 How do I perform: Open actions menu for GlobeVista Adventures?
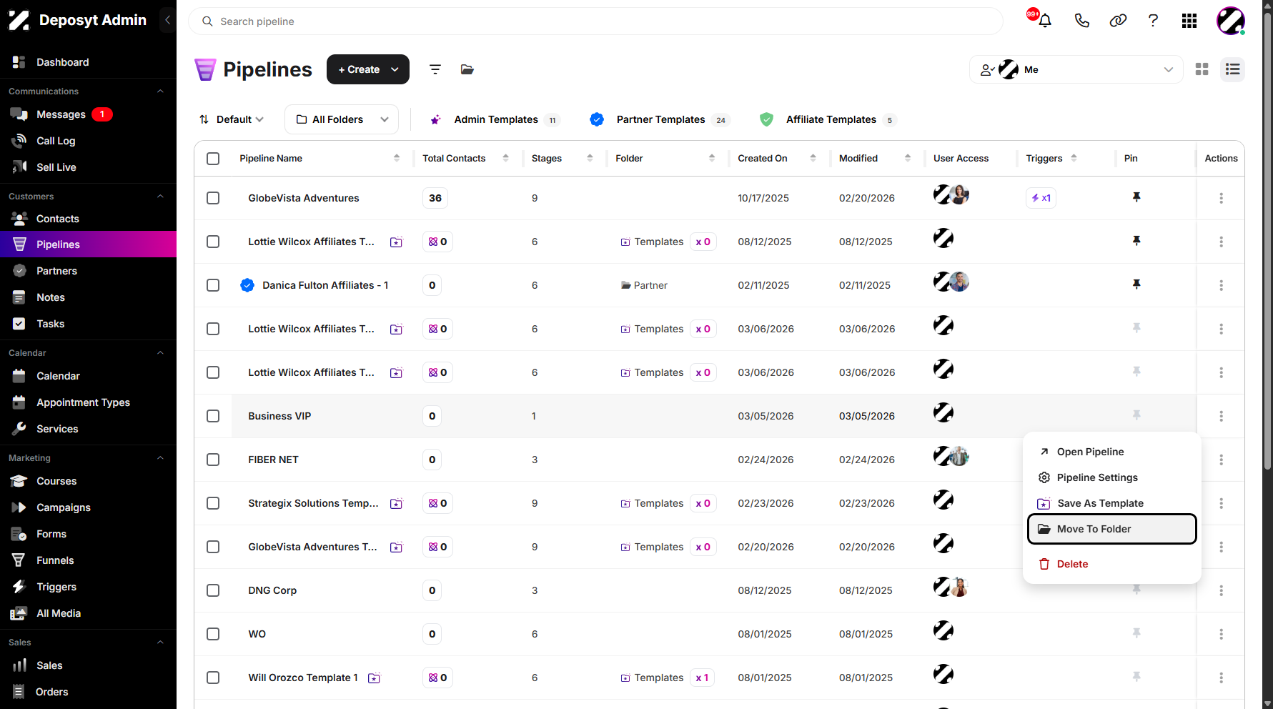1221,198
